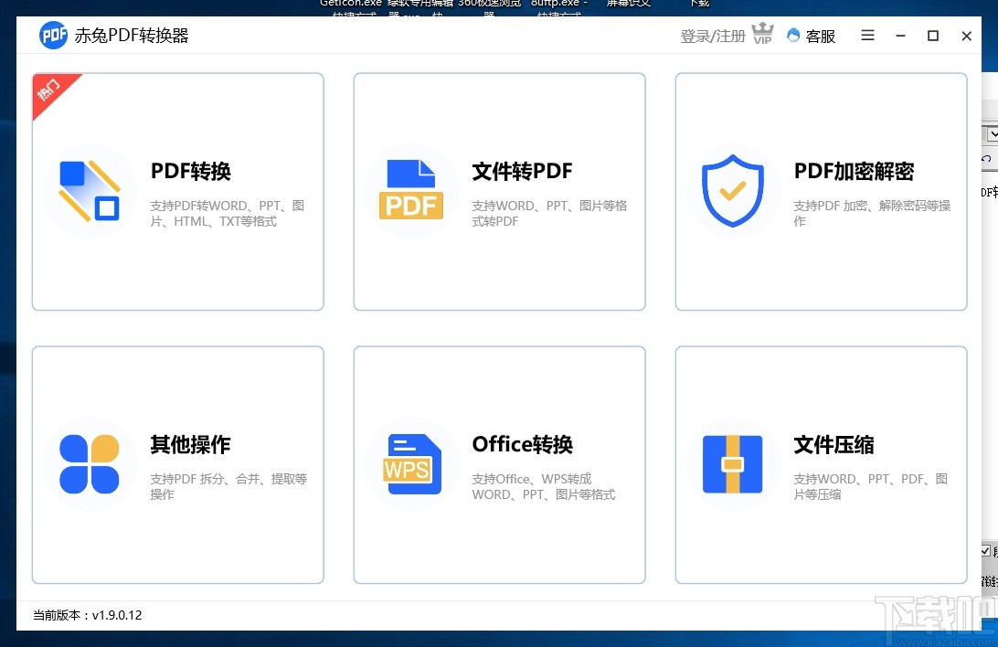Launch Office转换 via the WPS icon

click(x=411, y=464)
